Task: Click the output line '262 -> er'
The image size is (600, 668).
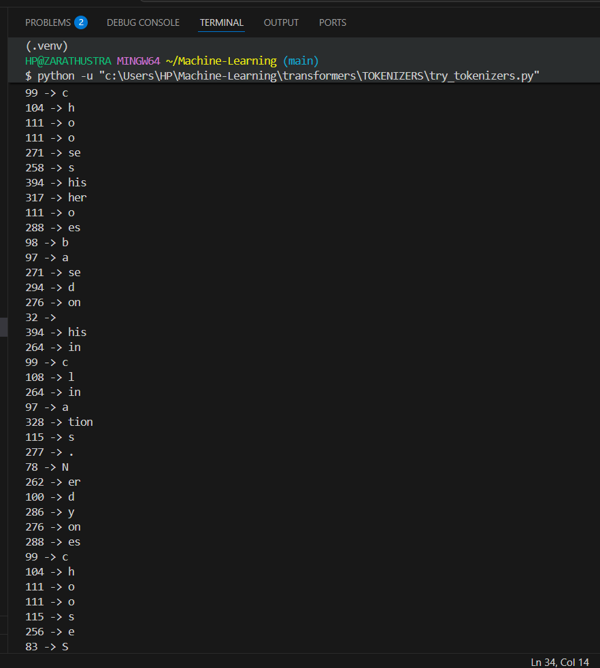Action: [53, 482]
